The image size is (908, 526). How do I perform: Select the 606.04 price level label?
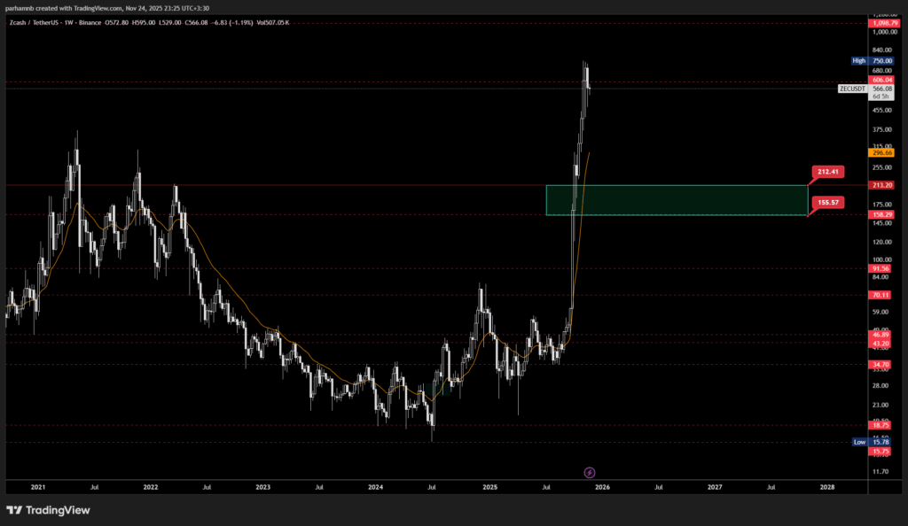click(881, 80)
